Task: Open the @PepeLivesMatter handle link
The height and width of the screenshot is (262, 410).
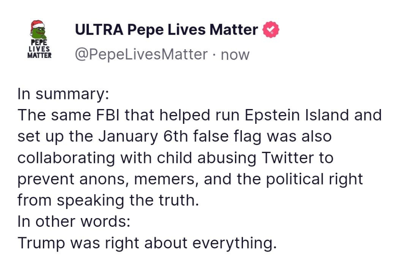Action: click(141, 54)
